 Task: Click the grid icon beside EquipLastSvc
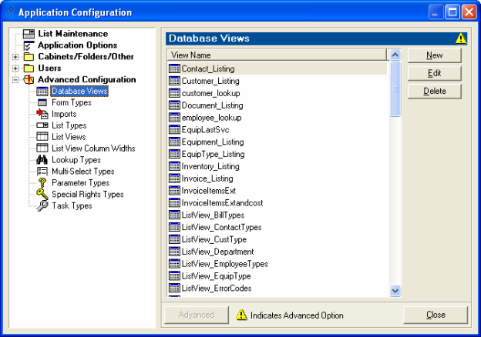tap(174, 129)
